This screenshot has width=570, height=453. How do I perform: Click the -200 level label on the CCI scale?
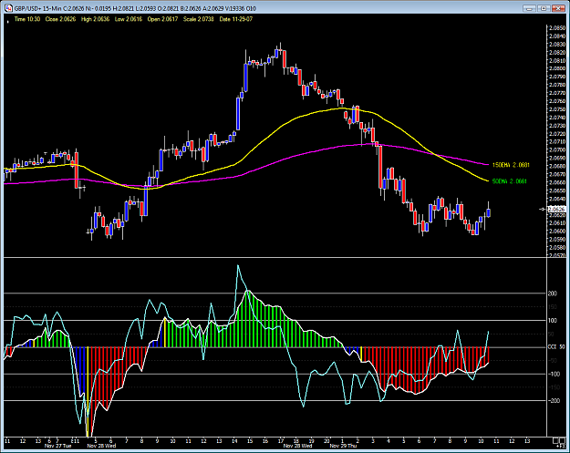(554, 401)
